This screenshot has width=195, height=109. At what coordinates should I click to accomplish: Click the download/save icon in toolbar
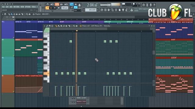click(132, 10)
